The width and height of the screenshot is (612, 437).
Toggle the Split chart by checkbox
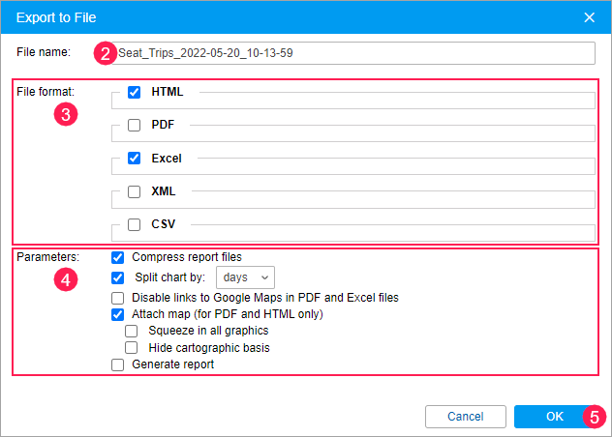[x=118, y=277]
